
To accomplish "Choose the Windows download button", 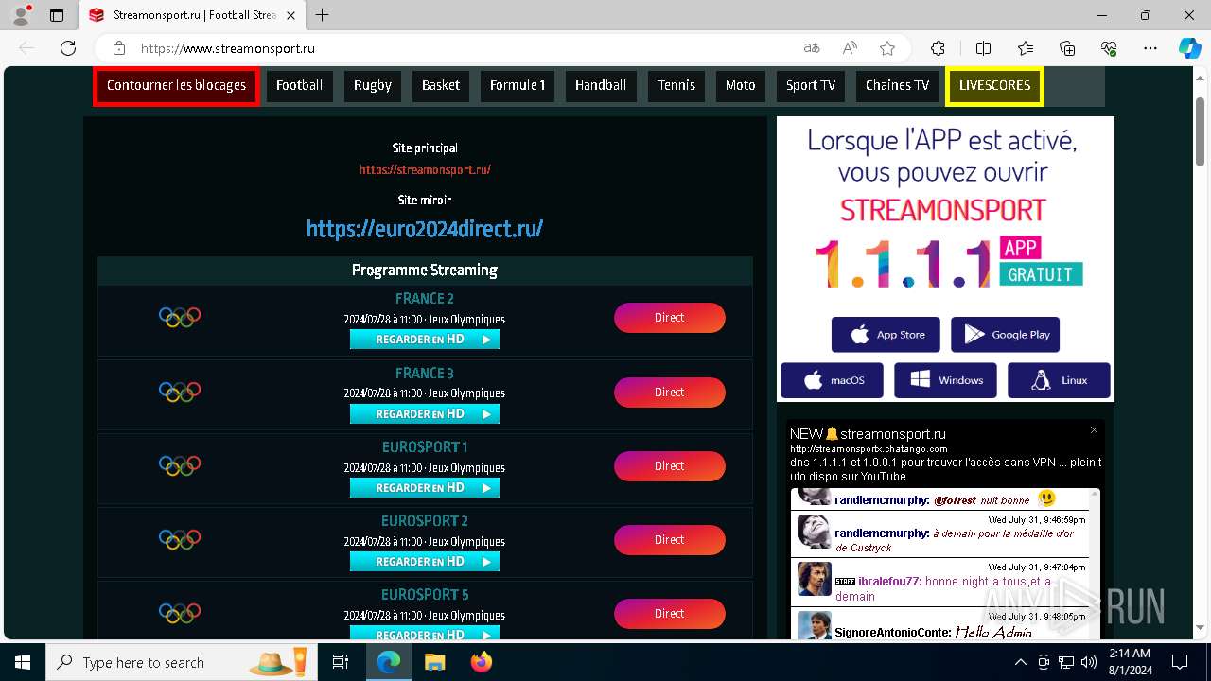I will (945, 380).
